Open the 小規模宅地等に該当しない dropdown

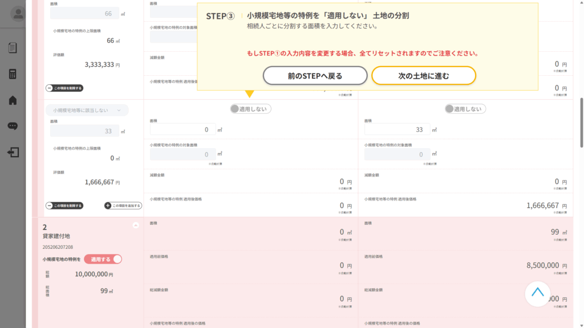(x=87, y=110)
